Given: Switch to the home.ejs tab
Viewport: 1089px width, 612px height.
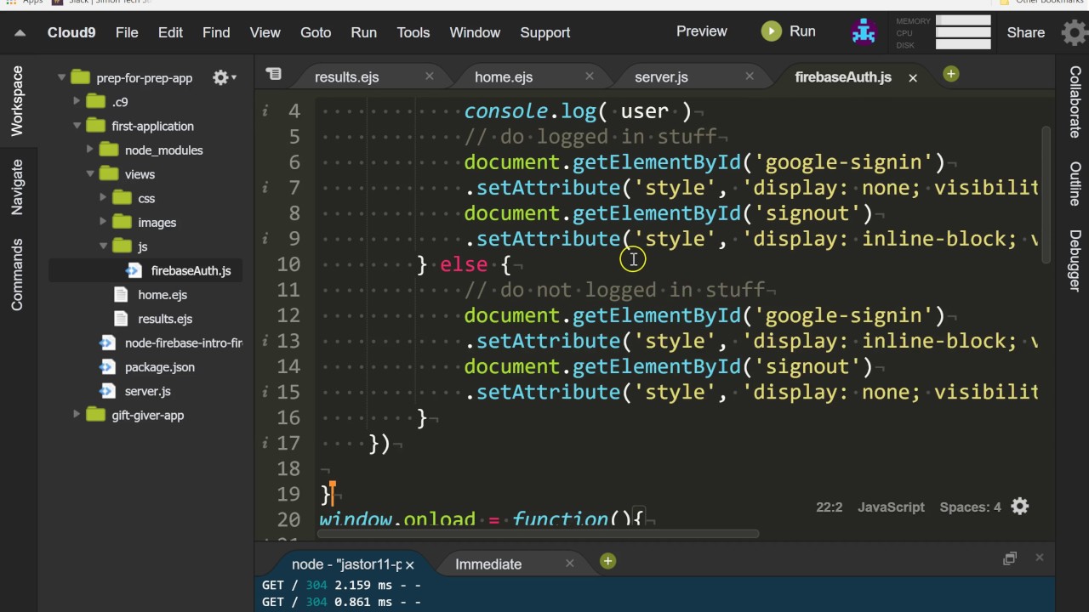Looking at the screenshot, I should click(504, 76).
